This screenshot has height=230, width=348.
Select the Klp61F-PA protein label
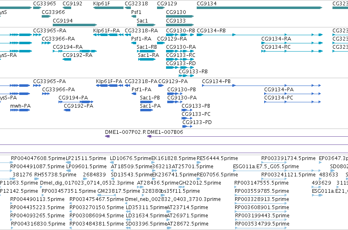coord(109,81)
